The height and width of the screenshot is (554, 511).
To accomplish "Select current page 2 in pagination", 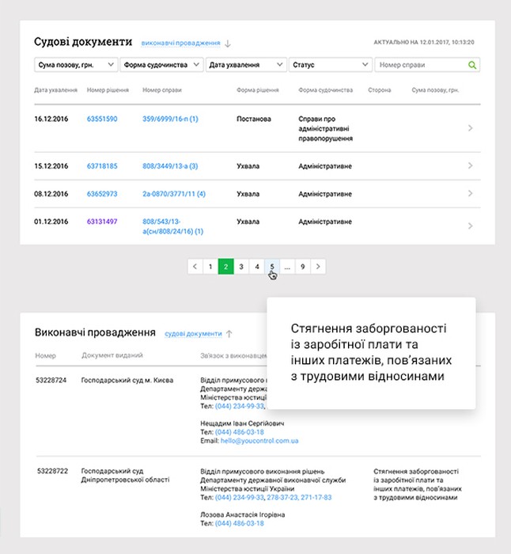I will point(226,267).
